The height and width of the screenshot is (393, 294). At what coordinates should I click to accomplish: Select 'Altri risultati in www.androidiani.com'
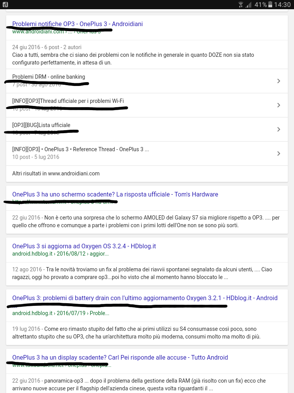[56, 173]
